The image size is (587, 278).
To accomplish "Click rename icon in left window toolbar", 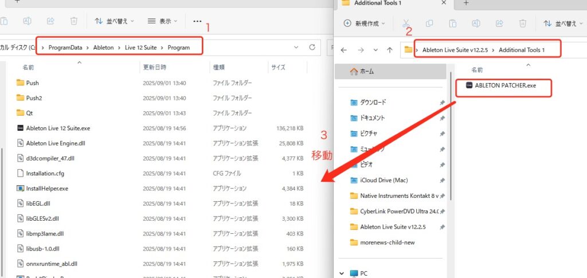I will (28, 21).
